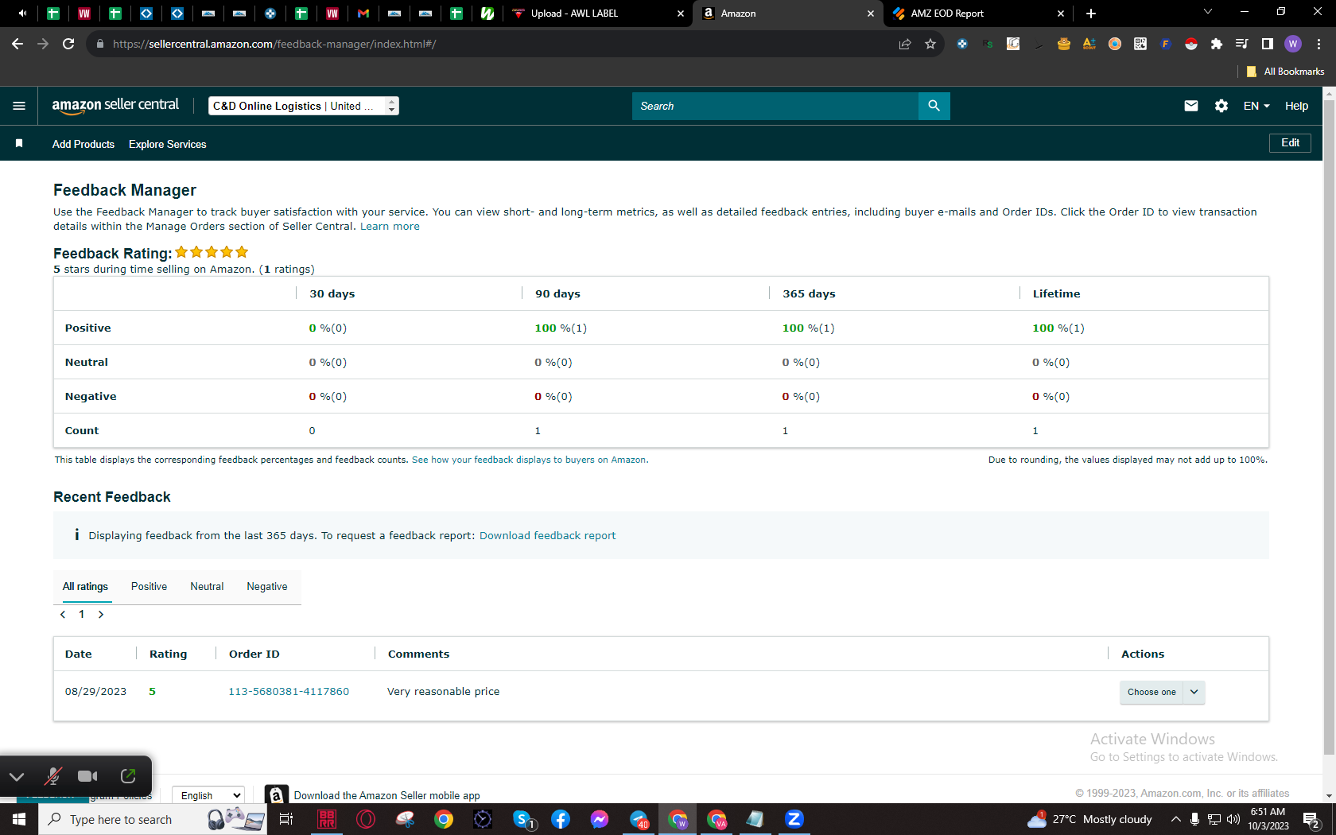Click Explore Services
Image resolution: width=1336 pixels, height=835 pixels.
click(x=168, y=144)
